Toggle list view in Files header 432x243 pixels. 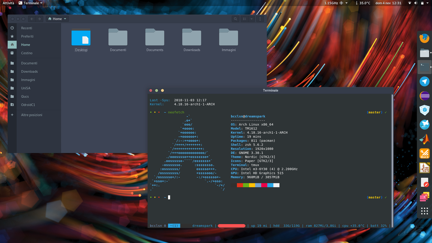pyautogui.click(x=245, y=19)
